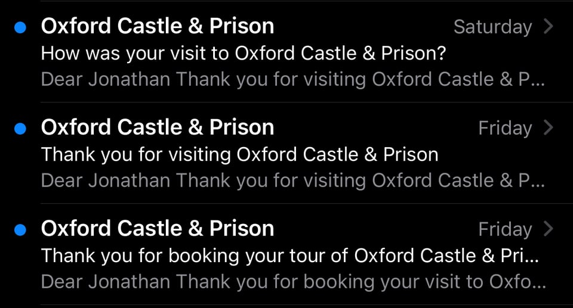Open 'Thank you for visiting Oxford Castle & Prison' subject
The image size is (573, 308).
click(x=239, y=155)
